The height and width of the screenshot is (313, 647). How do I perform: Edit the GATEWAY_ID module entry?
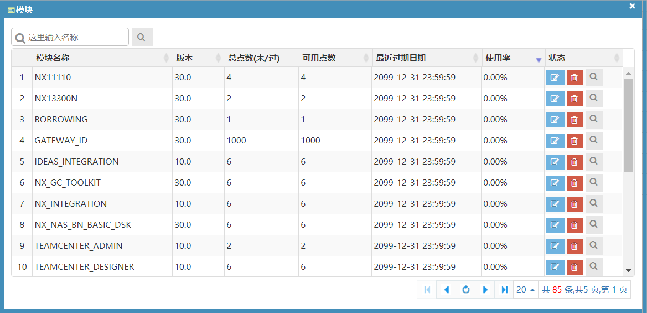[555, 141]
